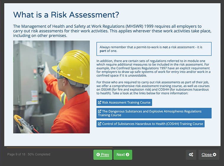Viewport: 224px width, 166px height.
Task: Click the 'Page 9 of 18' indicator
Action: click(x=16, y=154)
